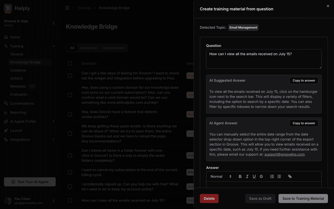Click the Email Management topic badge
The width and height of the screenshot is (334, 209).
coord(243,28)
